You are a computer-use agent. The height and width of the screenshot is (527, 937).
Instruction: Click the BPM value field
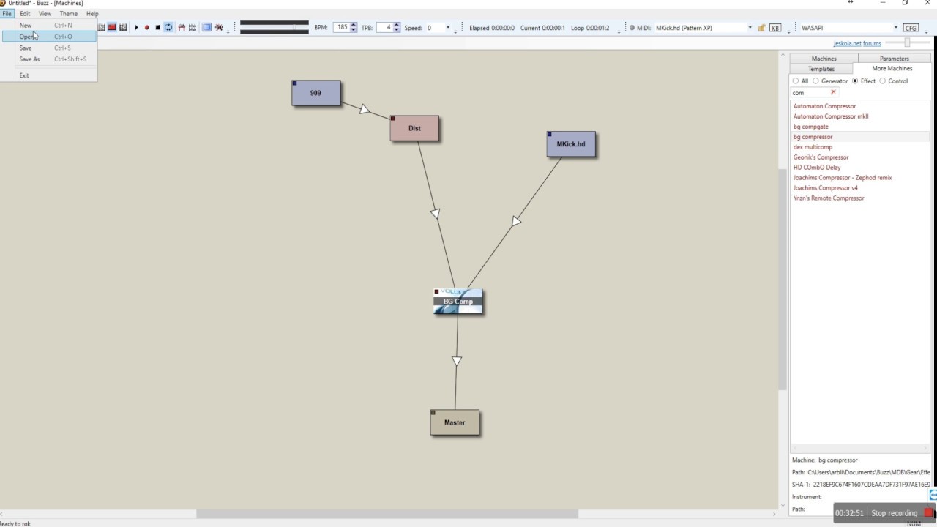click(341, 28)
